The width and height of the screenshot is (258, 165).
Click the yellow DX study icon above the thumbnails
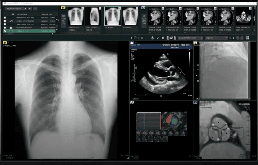coord(63,8)
